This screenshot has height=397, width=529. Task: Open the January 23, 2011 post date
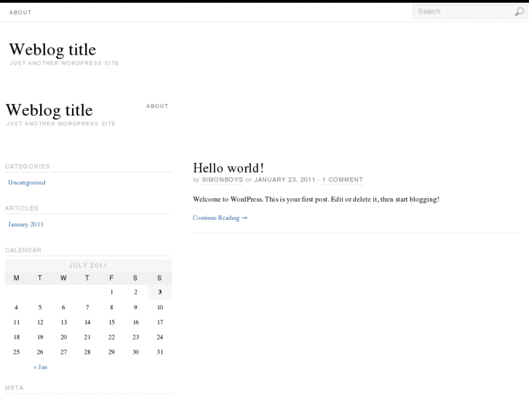(285, 180)
